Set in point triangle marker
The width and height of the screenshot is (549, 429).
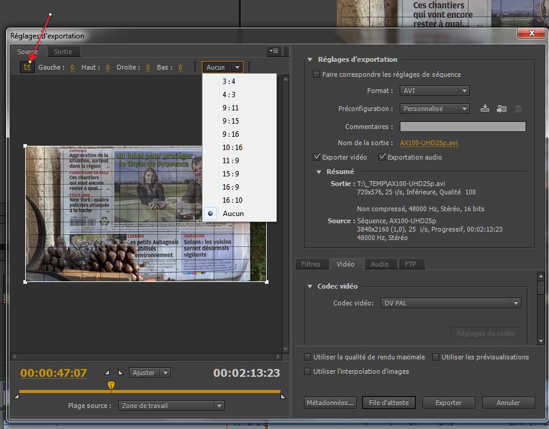pyautogui.click(x=107, y=372)
